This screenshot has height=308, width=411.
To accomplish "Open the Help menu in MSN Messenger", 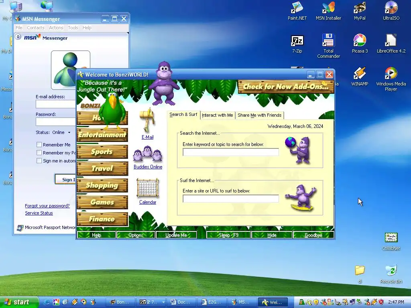I will 87,28.
